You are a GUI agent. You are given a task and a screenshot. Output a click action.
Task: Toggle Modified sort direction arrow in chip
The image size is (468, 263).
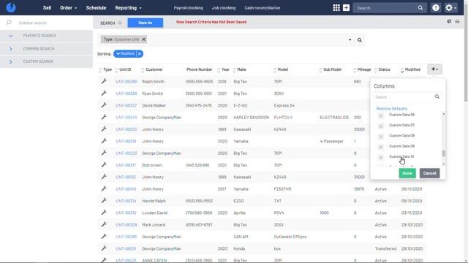(118, 53)
